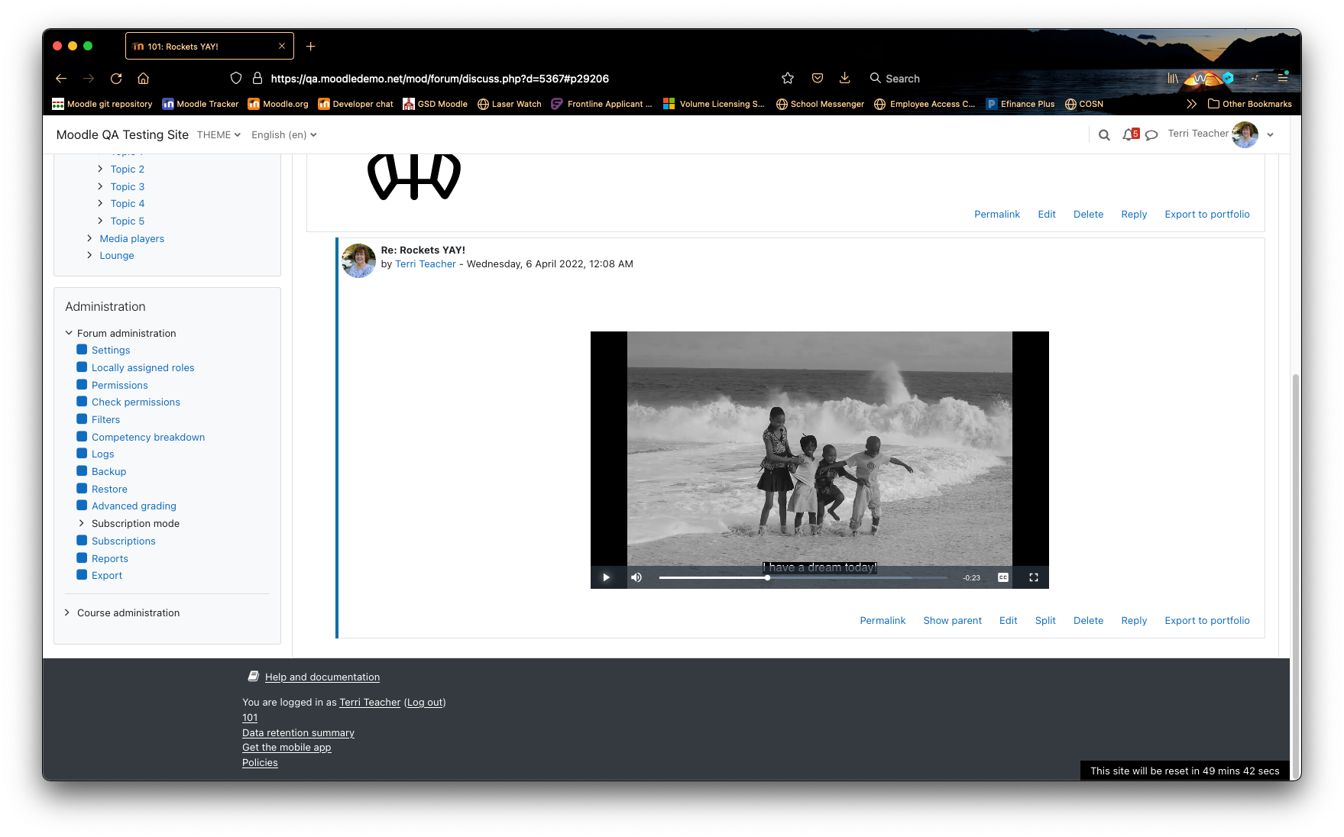Click Split on Terri's reply
The image size is (1344, 837).
1045,620
